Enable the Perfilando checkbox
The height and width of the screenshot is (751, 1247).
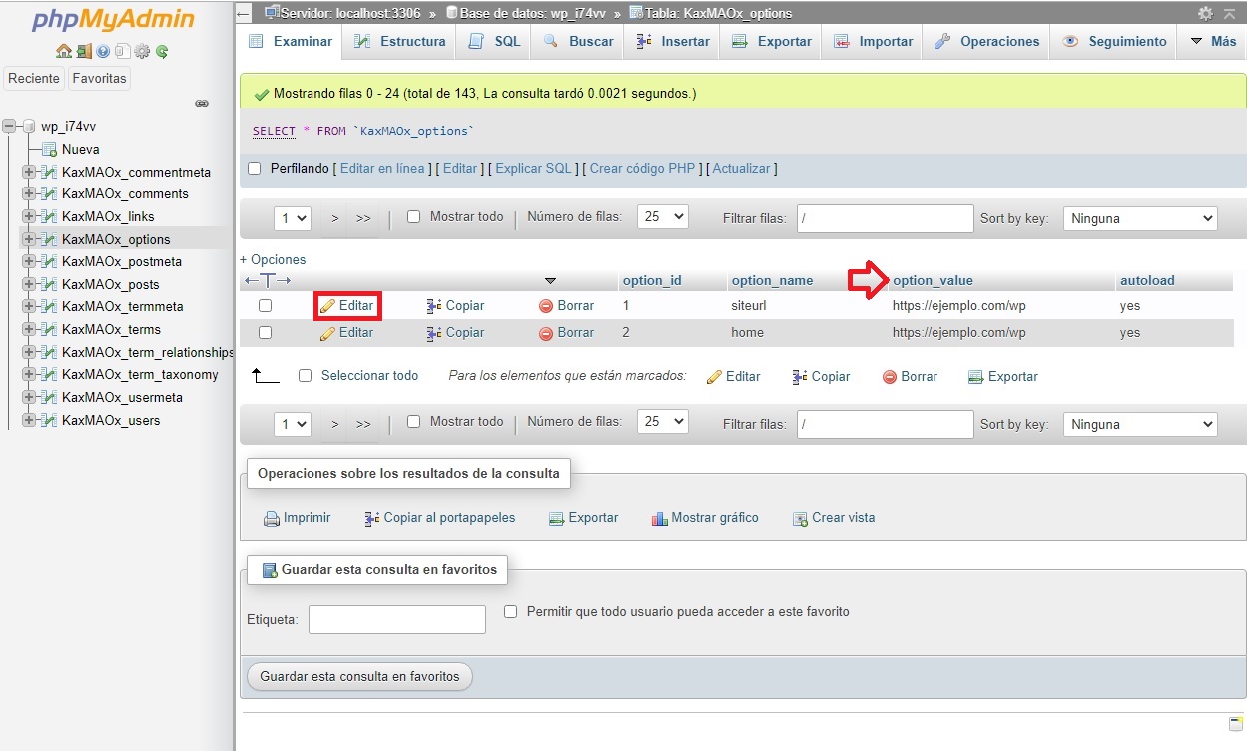point(254,169)
